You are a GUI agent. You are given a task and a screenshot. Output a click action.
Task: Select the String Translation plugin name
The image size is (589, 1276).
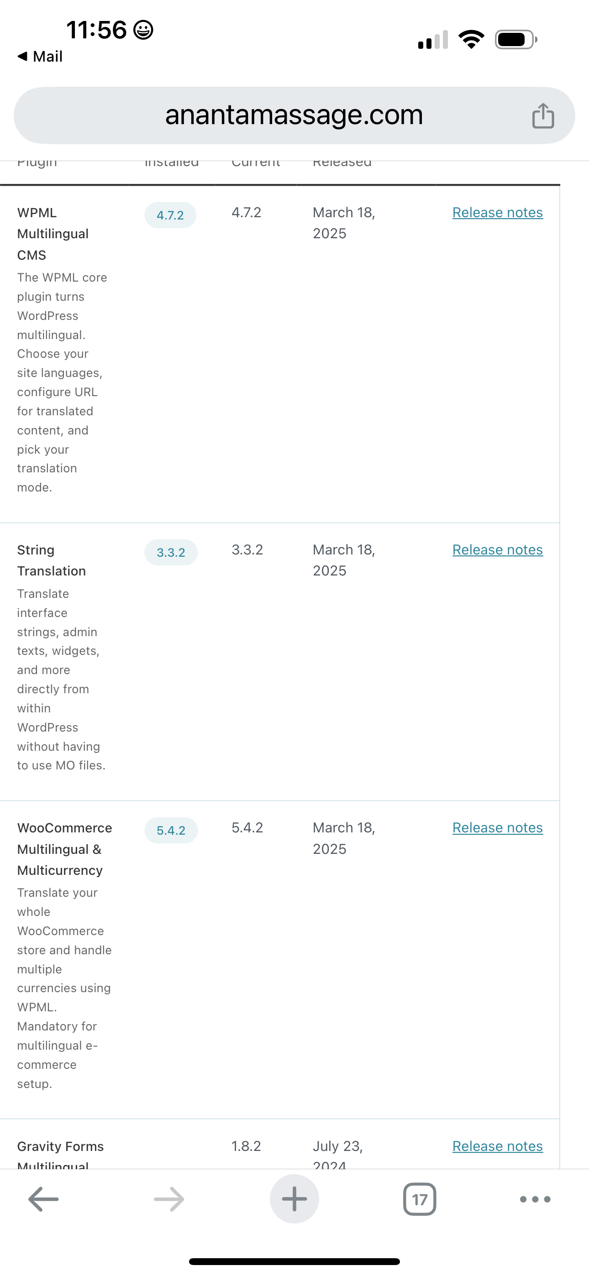pyautogui.click(x=51, y=561)
